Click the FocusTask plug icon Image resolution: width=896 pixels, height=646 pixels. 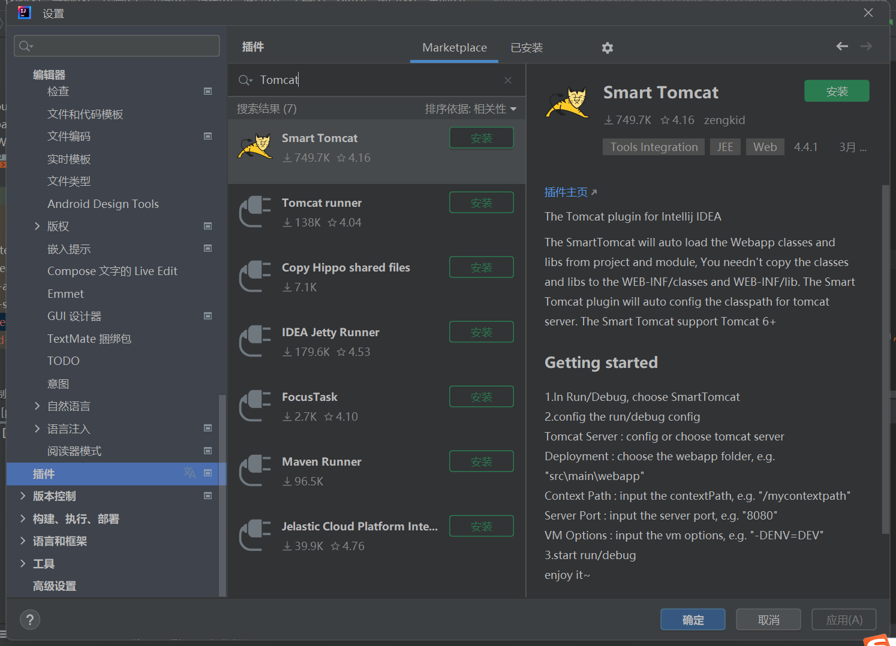[x=255, y=406]
